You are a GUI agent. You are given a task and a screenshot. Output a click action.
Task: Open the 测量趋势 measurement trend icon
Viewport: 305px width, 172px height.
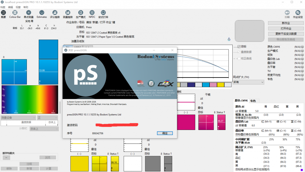coord(68,13)
